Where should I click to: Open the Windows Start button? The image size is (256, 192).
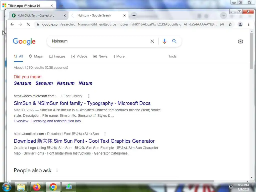point(6,187)
